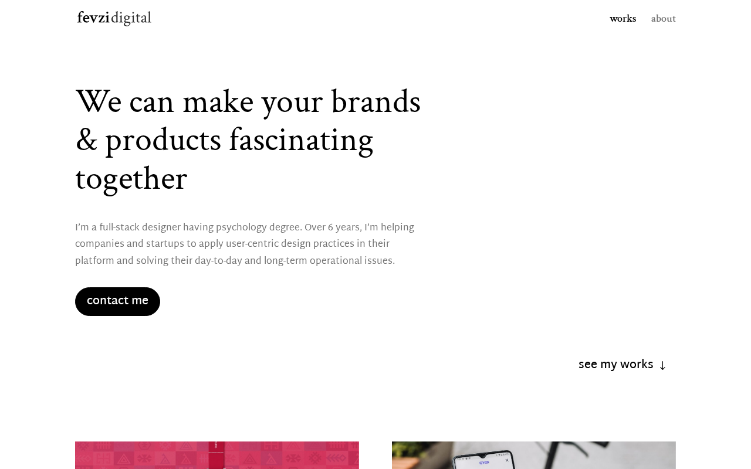Click the word fascinating in the headline
751x469 pixels.
pos(301,141)
